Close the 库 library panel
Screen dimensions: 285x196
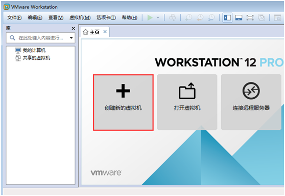[73, 29]
